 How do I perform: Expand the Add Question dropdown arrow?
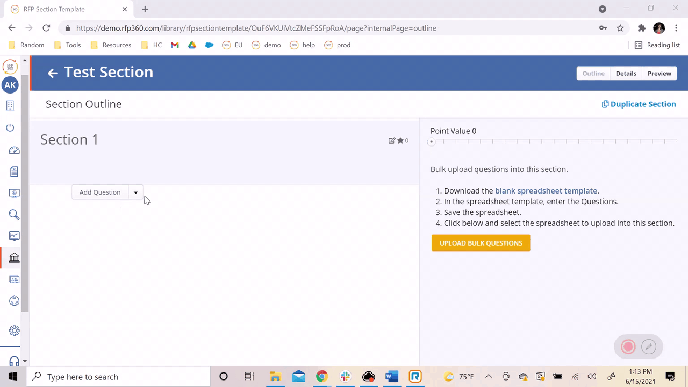click(x=135, y=192)
